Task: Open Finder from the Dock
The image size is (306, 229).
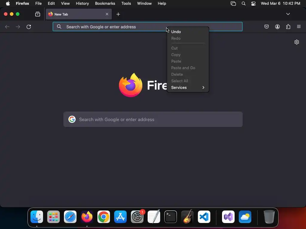Action: [x=37, y=217]
